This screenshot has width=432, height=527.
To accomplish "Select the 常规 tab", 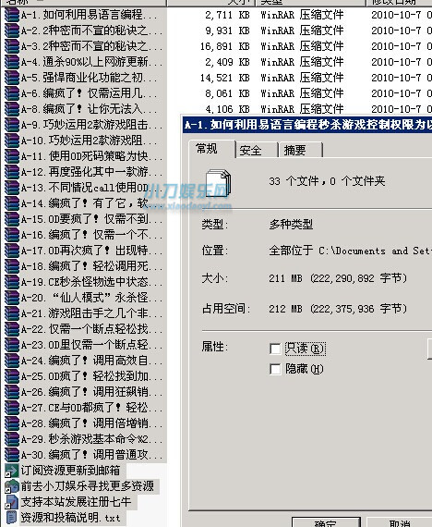I will (211, 149).
